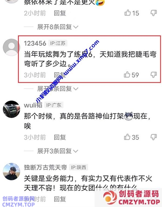Expand 展开8条回复 replies

(58, 27)
